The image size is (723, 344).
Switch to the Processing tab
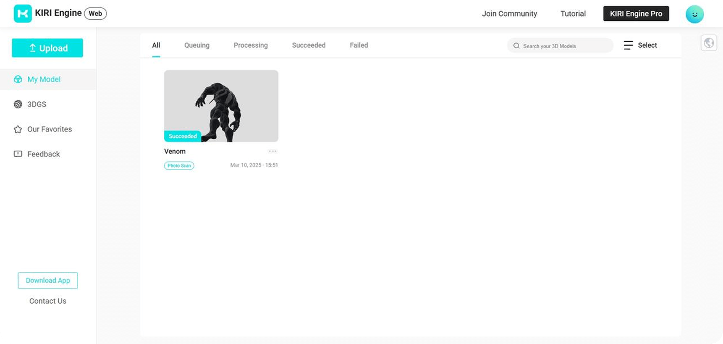(x=251, y=45)
